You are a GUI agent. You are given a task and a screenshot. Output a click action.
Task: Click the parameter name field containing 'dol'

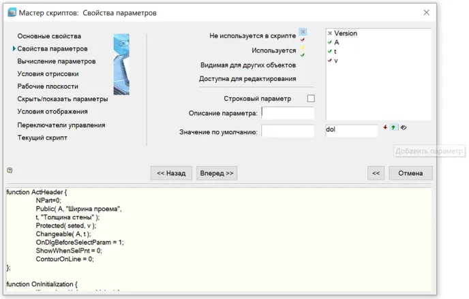click(351, 130)
